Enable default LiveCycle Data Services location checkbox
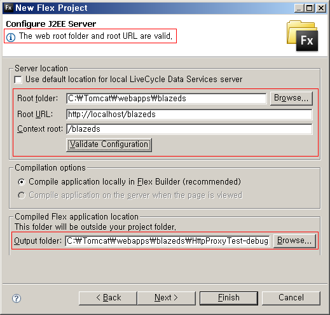330x315 pixels. pos(18,80)
